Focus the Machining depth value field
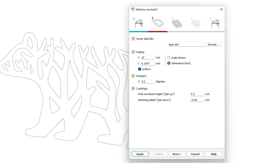The width and height of the screenshot is (269, 163). point(197,100)
